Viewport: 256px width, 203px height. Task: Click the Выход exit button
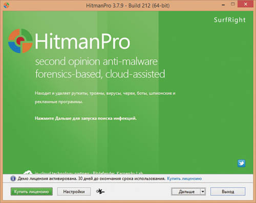(x=228, y=192)
